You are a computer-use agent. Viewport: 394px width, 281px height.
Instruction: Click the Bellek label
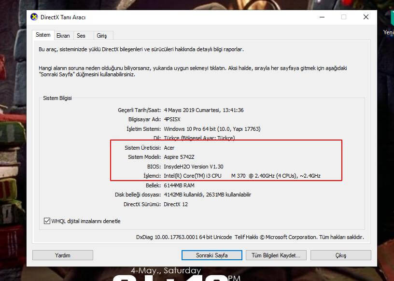153,185
